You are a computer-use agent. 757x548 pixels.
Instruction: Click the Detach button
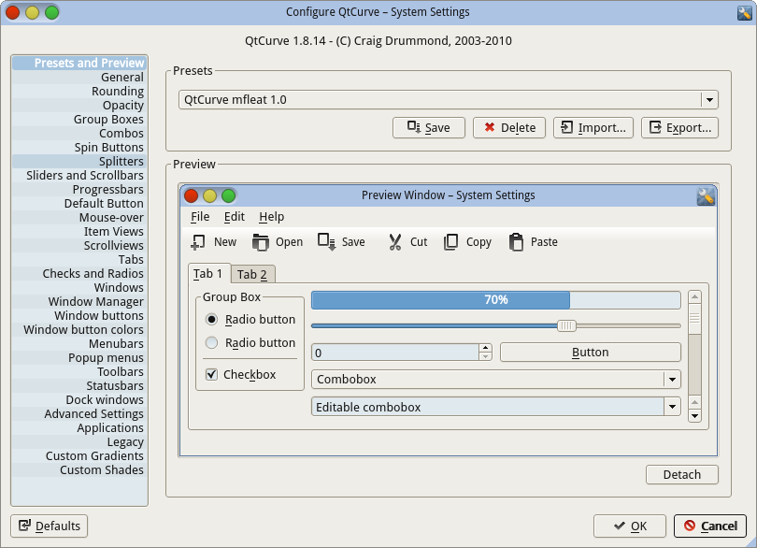(681, 474)
